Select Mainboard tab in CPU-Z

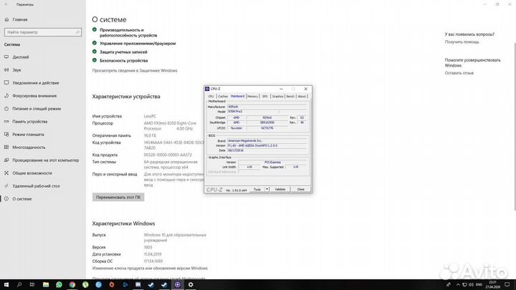point(237,97)
